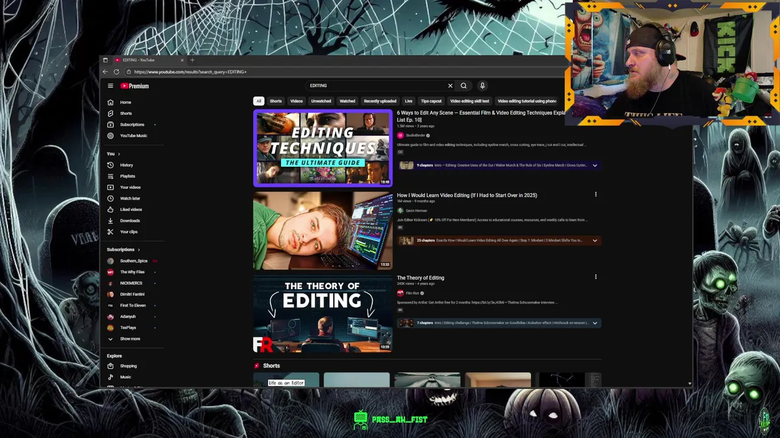The width and height of the screenshot is (780, 438).
Task: Open Watch later list
Action: pos(130,198)
